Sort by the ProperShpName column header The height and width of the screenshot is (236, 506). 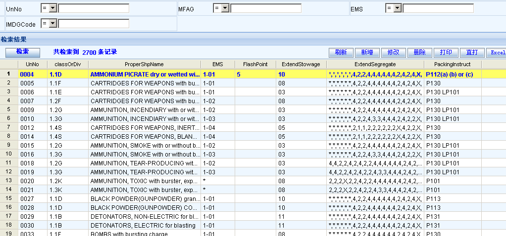pyautogui.click(x=144, y=64)
